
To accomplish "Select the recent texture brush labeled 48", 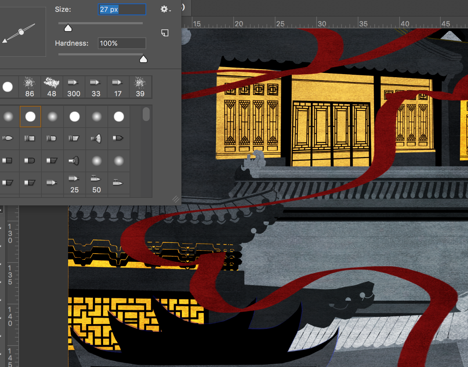I will 52,87.
